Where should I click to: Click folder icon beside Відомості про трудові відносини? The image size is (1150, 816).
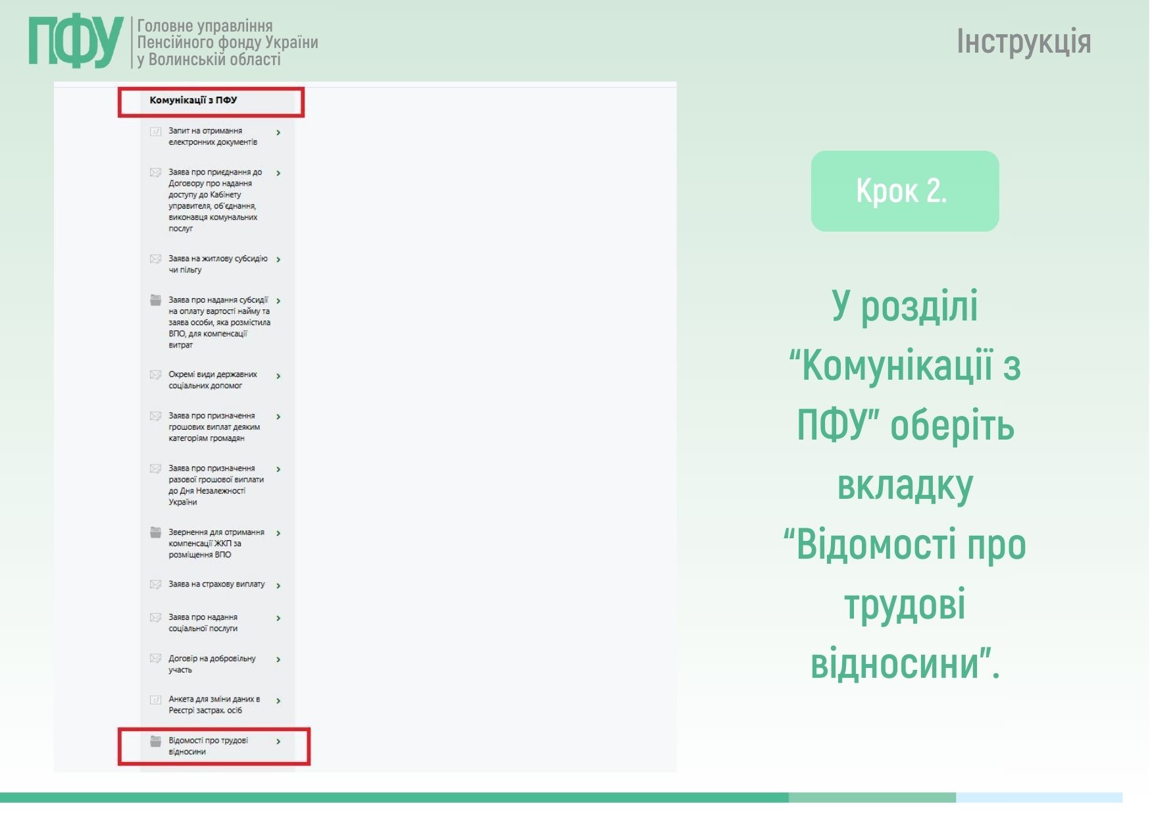coord(155,742)
